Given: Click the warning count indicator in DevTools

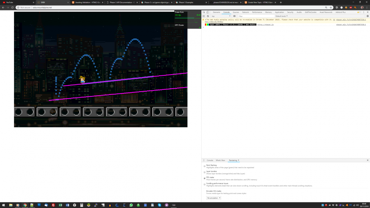Looking at the screenshot, I should click(359, 12).
